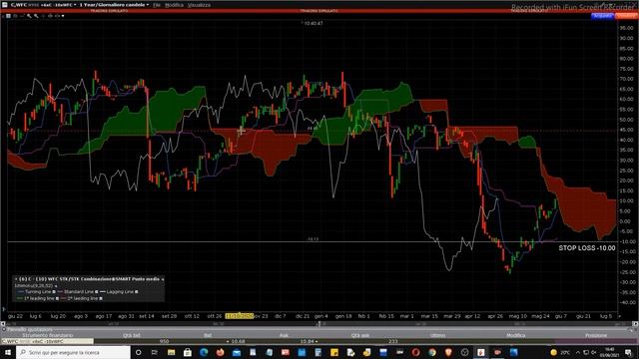This screenshot has width=639, height=359.
Task: Click the zoom in magnifier toolbar icon
Action: 29,16
